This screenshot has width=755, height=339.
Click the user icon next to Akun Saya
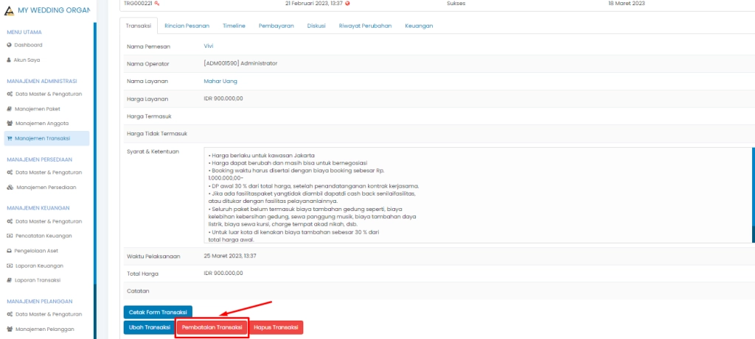click(9, 60)
